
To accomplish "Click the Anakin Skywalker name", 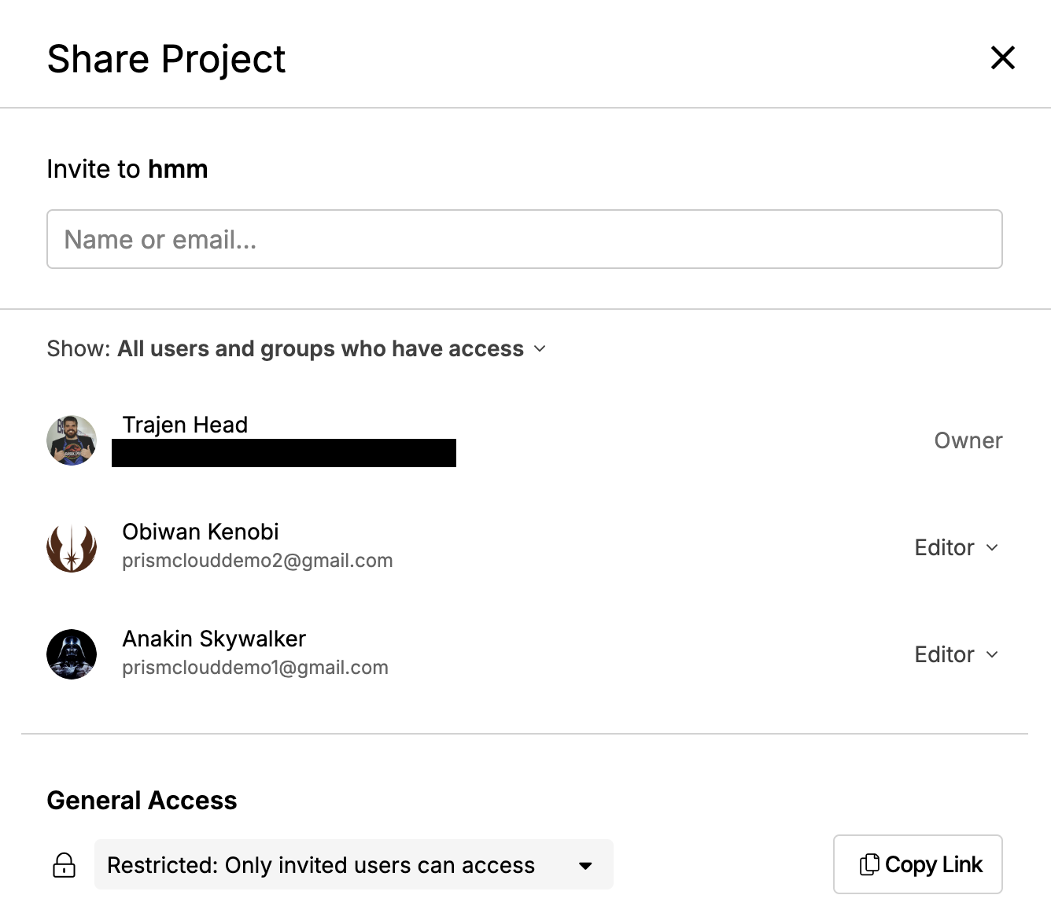I will click(x=214, y=639).
